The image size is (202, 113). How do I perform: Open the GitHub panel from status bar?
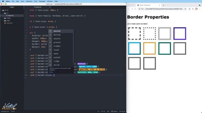pyautogui.click(x=114, y=111)
